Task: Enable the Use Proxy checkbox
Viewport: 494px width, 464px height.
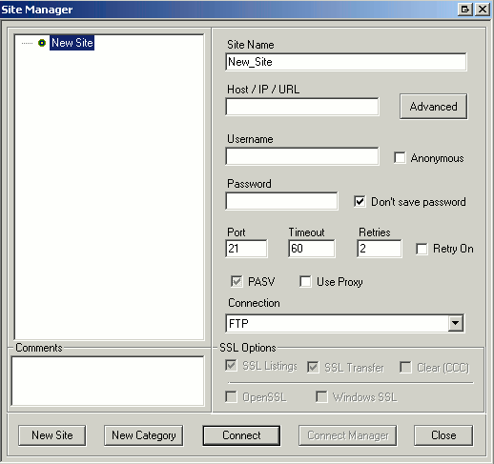Action: coord(305,282)
